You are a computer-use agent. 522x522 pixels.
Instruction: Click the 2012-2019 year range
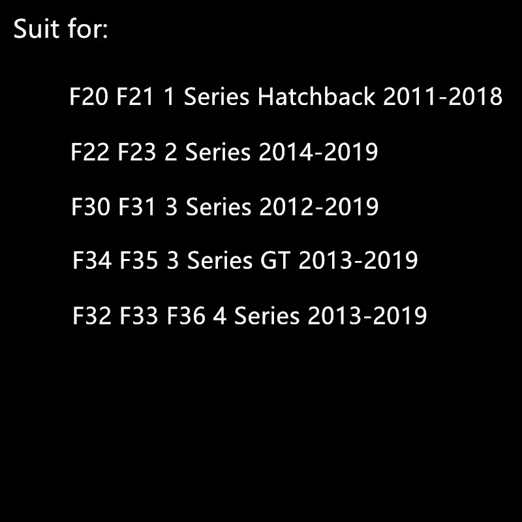[319, 207]
